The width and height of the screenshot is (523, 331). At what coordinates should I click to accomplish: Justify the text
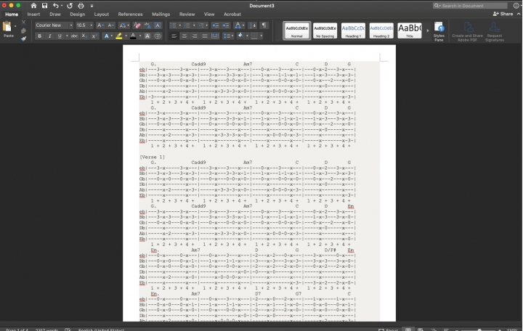pos(205,36)
